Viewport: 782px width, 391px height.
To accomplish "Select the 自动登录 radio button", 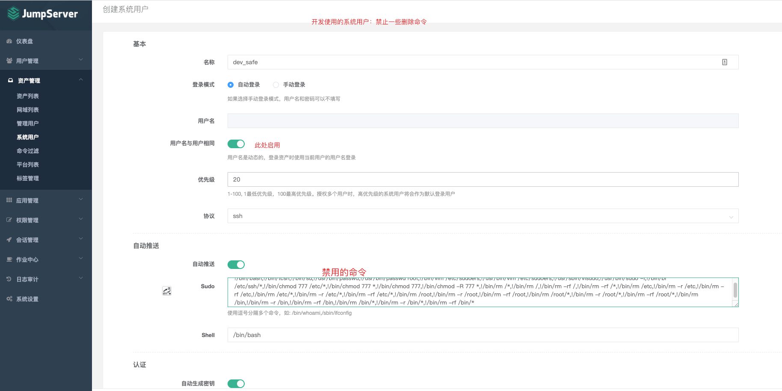I will coord(231,85).
